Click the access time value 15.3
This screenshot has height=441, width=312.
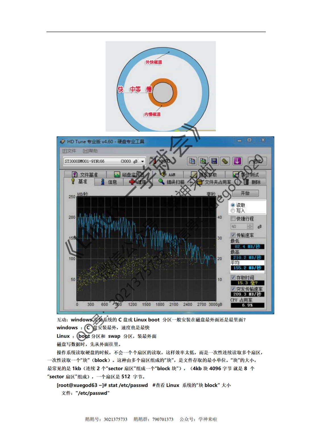tap(247, 283)
